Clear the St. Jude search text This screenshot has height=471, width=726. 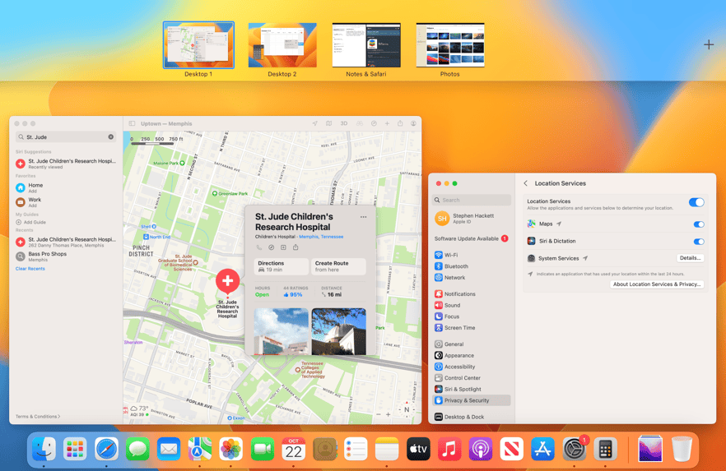point(110,136)
